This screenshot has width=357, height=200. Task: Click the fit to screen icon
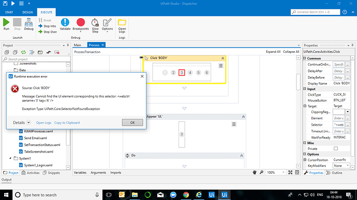[290, 173]
